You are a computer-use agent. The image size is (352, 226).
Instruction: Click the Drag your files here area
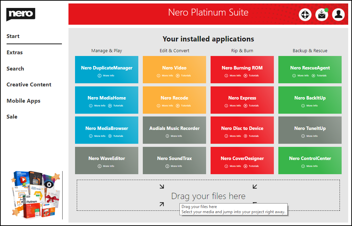(x=208, y=195)
